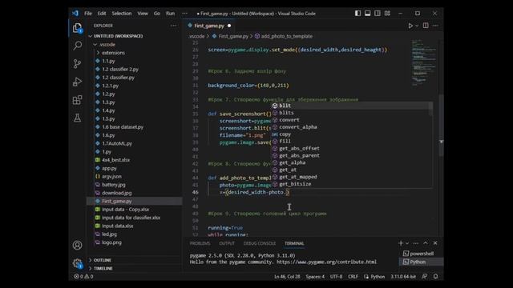Choose get_alpha from autocomplete list

tap(352, 162)
